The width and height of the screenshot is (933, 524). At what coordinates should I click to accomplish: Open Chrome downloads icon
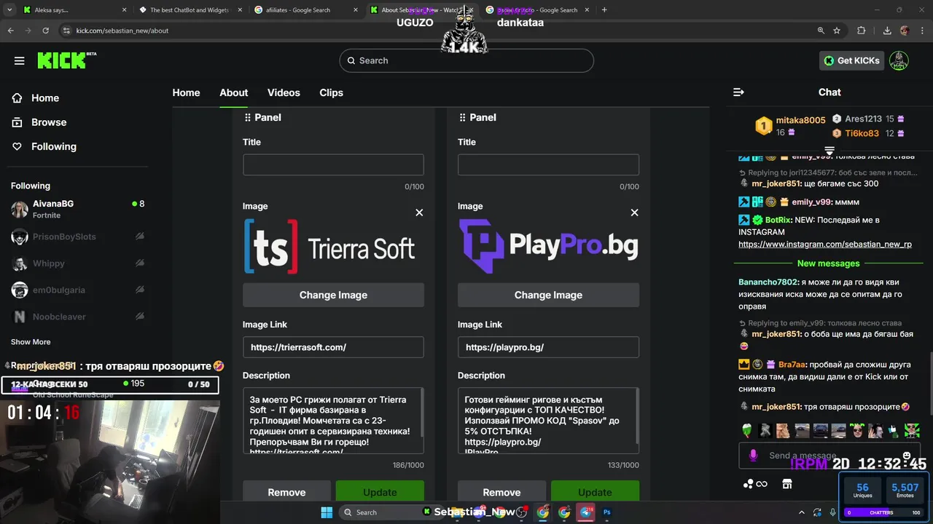tap(887, 31)
